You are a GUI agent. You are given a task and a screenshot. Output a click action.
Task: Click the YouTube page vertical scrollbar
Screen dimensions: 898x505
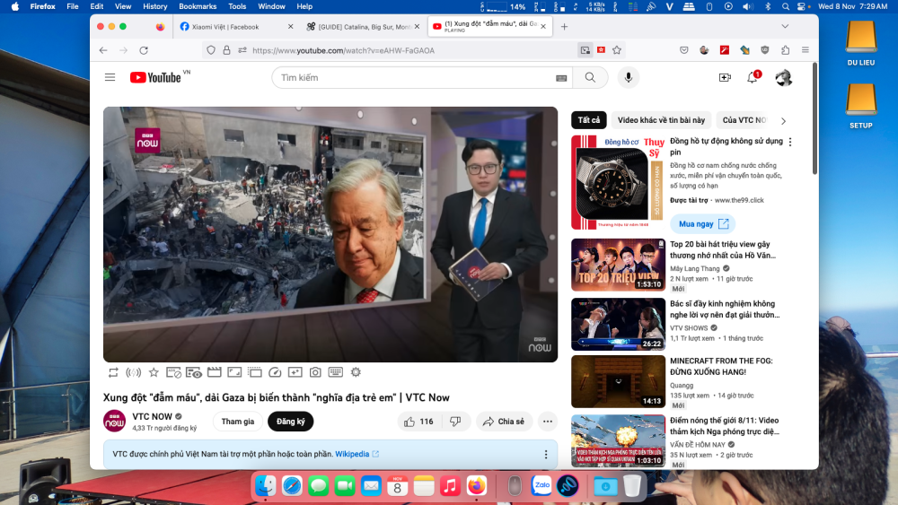(x=815, y=120)
